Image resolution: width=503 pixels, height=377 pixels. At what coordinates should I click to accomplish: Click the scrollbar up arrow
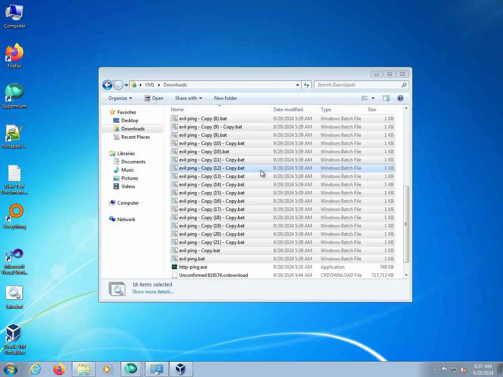tap(406, 108)
